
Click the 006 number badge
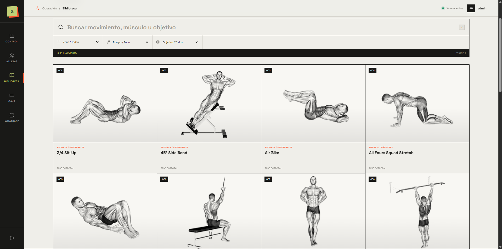tap(164, 179)
